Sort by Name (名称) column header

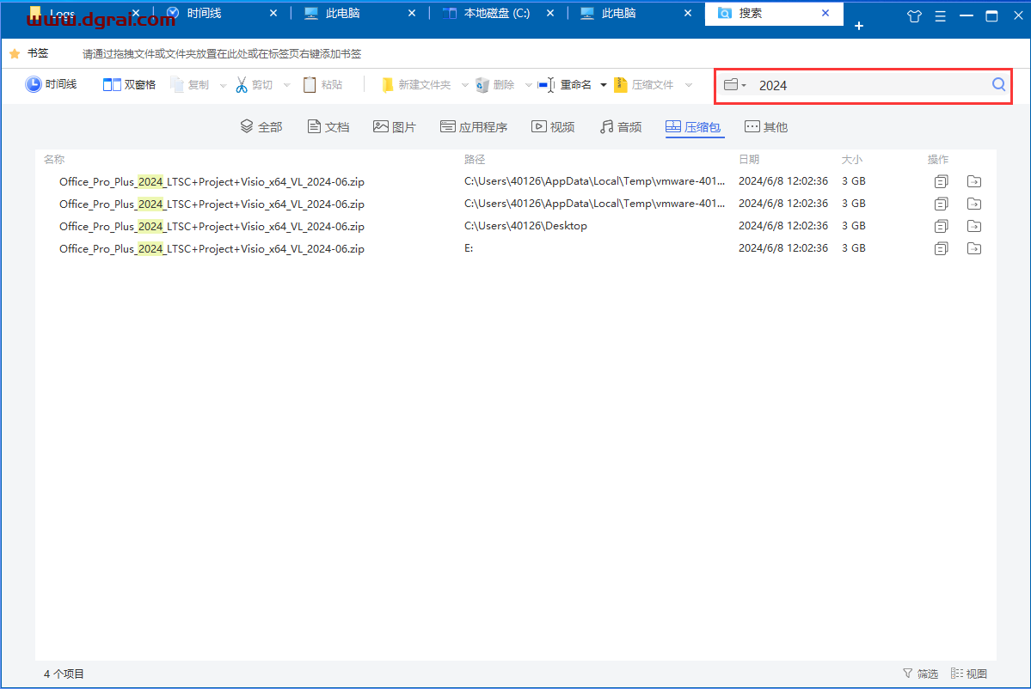coord(54,159)
